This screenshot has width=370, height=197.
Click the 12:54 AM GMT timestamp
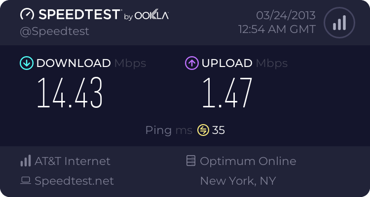click(277, 29)
